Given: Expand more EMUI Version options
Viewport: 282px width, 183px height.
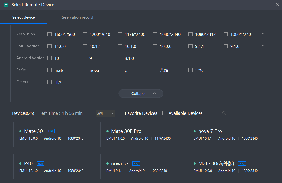Looking at the screenshot, I should [263, 46].
